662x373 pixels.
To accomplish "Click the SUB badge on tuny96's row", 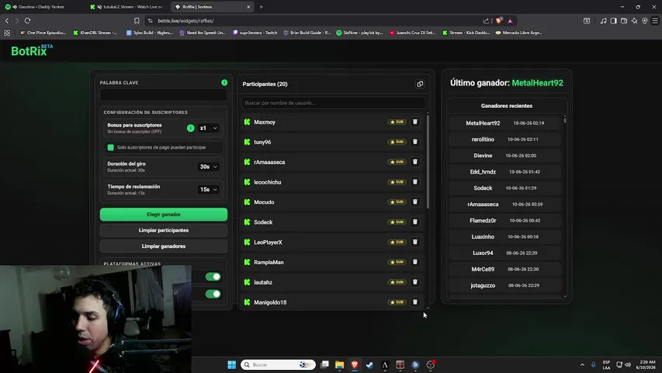I will (x=397, y=141).
